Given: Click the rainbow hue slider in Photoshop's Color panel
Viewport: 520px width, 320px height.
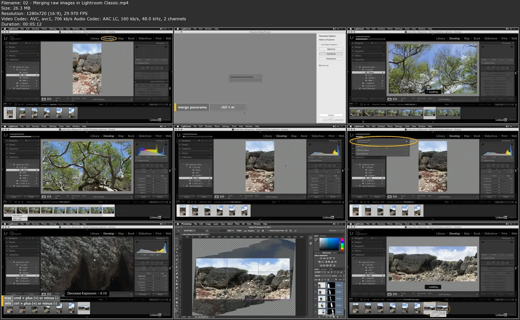Looking at the screenshot, I should click(342, 244).
